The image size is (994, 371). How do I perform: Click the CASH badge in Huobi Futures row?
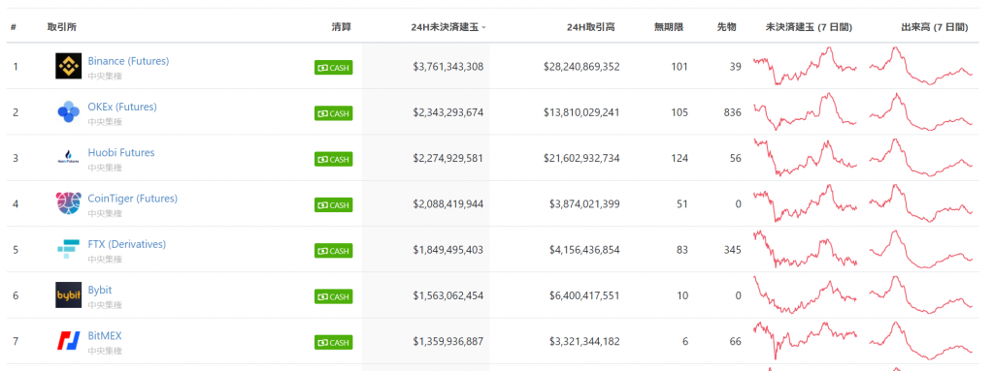coord(334,159)
